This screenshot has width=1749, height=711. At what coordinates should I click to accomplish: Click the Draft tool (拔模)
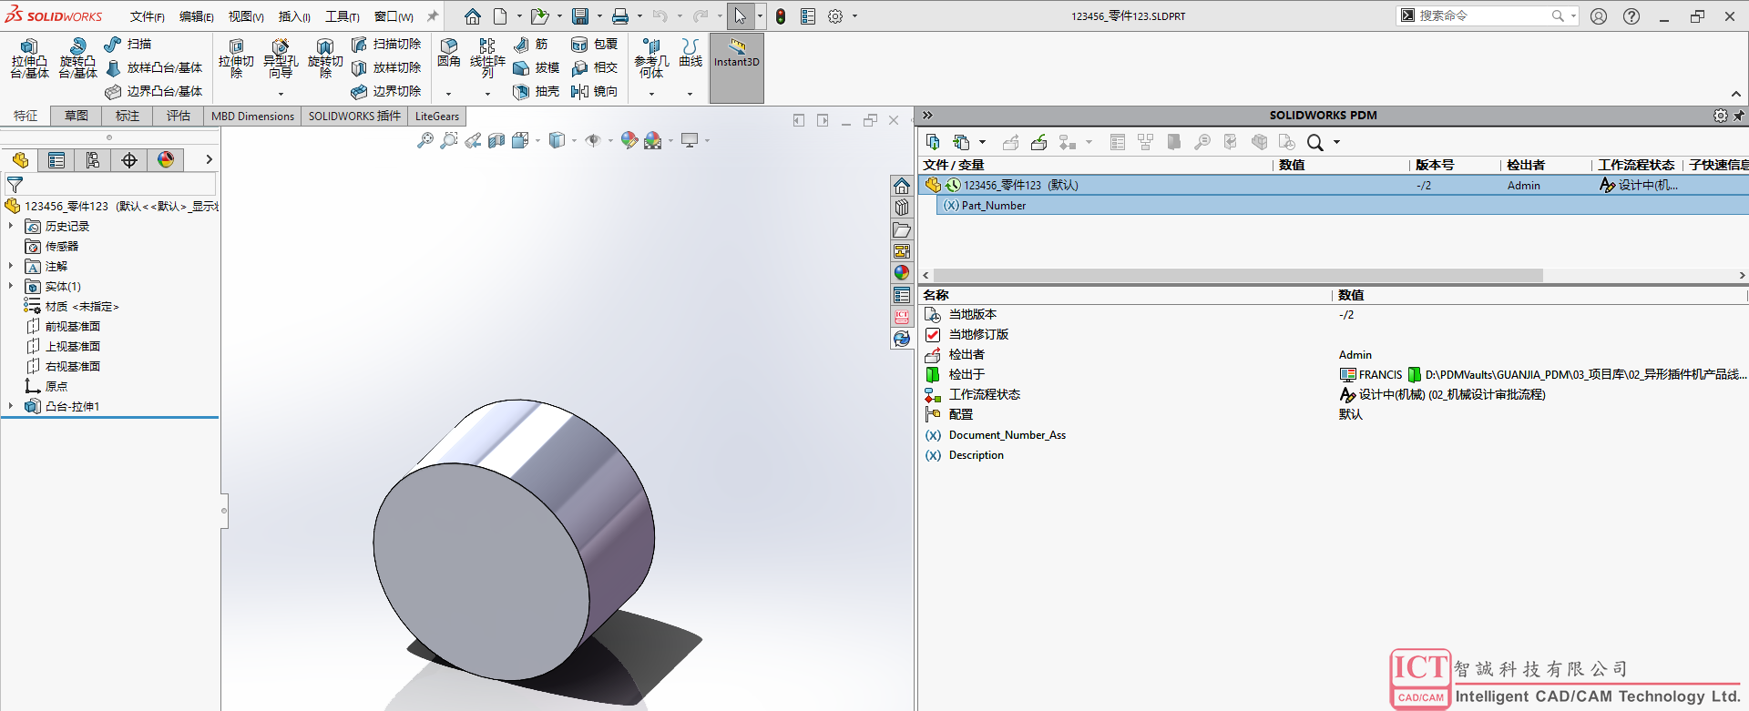(536, 67)
